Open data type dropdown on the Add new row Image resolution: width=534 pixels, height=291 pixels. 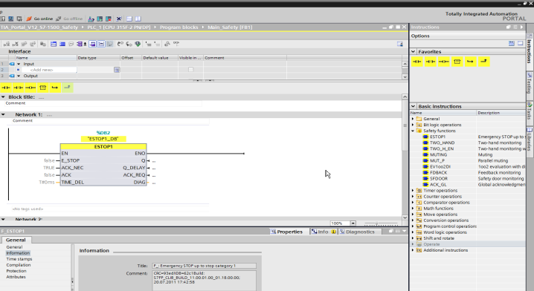coord(117,70)
